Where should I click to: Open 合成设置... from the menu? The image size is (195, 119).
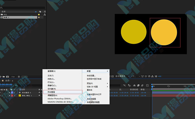tap(96, 76)
